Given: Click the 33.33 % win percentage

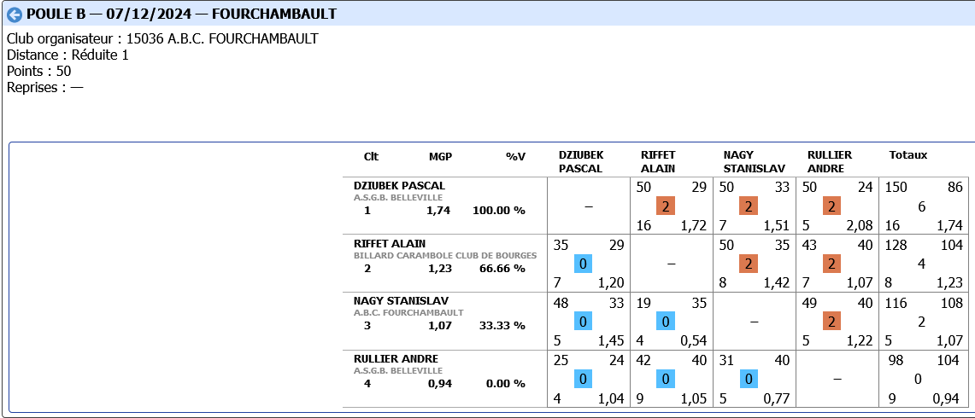Looking at the screenshot, I should click(502, 326).
